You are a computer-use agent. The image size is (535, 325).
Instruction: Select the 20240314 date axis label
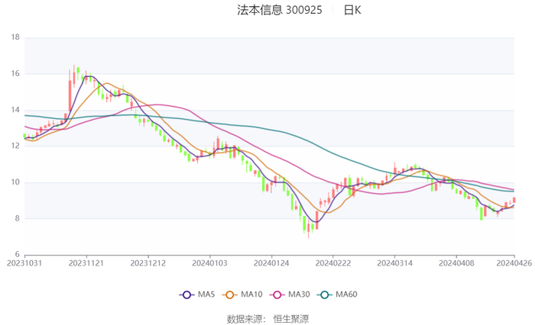click(394, 262)
